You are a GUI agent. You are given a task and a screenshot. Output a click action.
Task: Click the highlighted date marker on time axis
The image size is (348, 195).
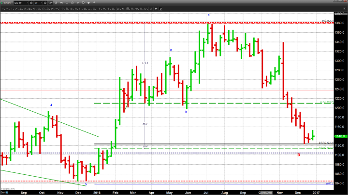point(266,191)
